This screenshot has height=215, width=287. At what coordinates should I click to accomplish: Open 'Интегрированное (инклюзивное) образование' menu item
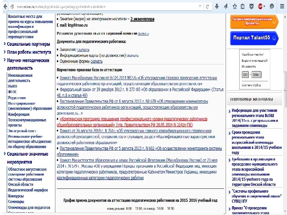30,106
